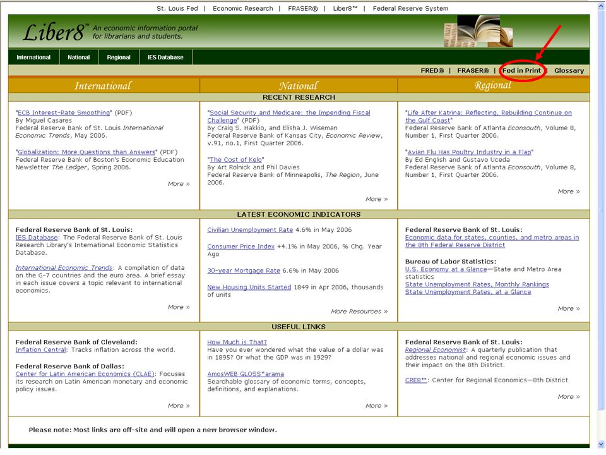Open The Cost of Kelo article

[x=235, y=159]
